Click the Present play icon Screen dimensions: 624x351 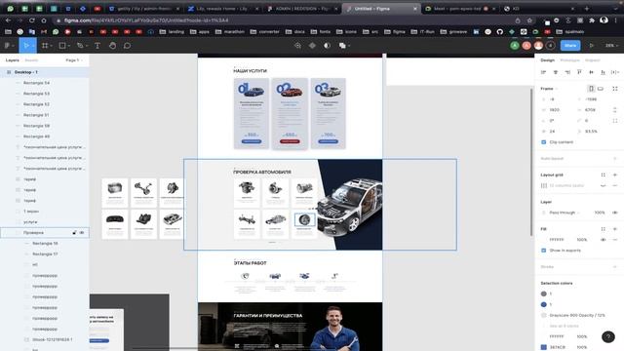pyautogui.click(x=592, y=46)
